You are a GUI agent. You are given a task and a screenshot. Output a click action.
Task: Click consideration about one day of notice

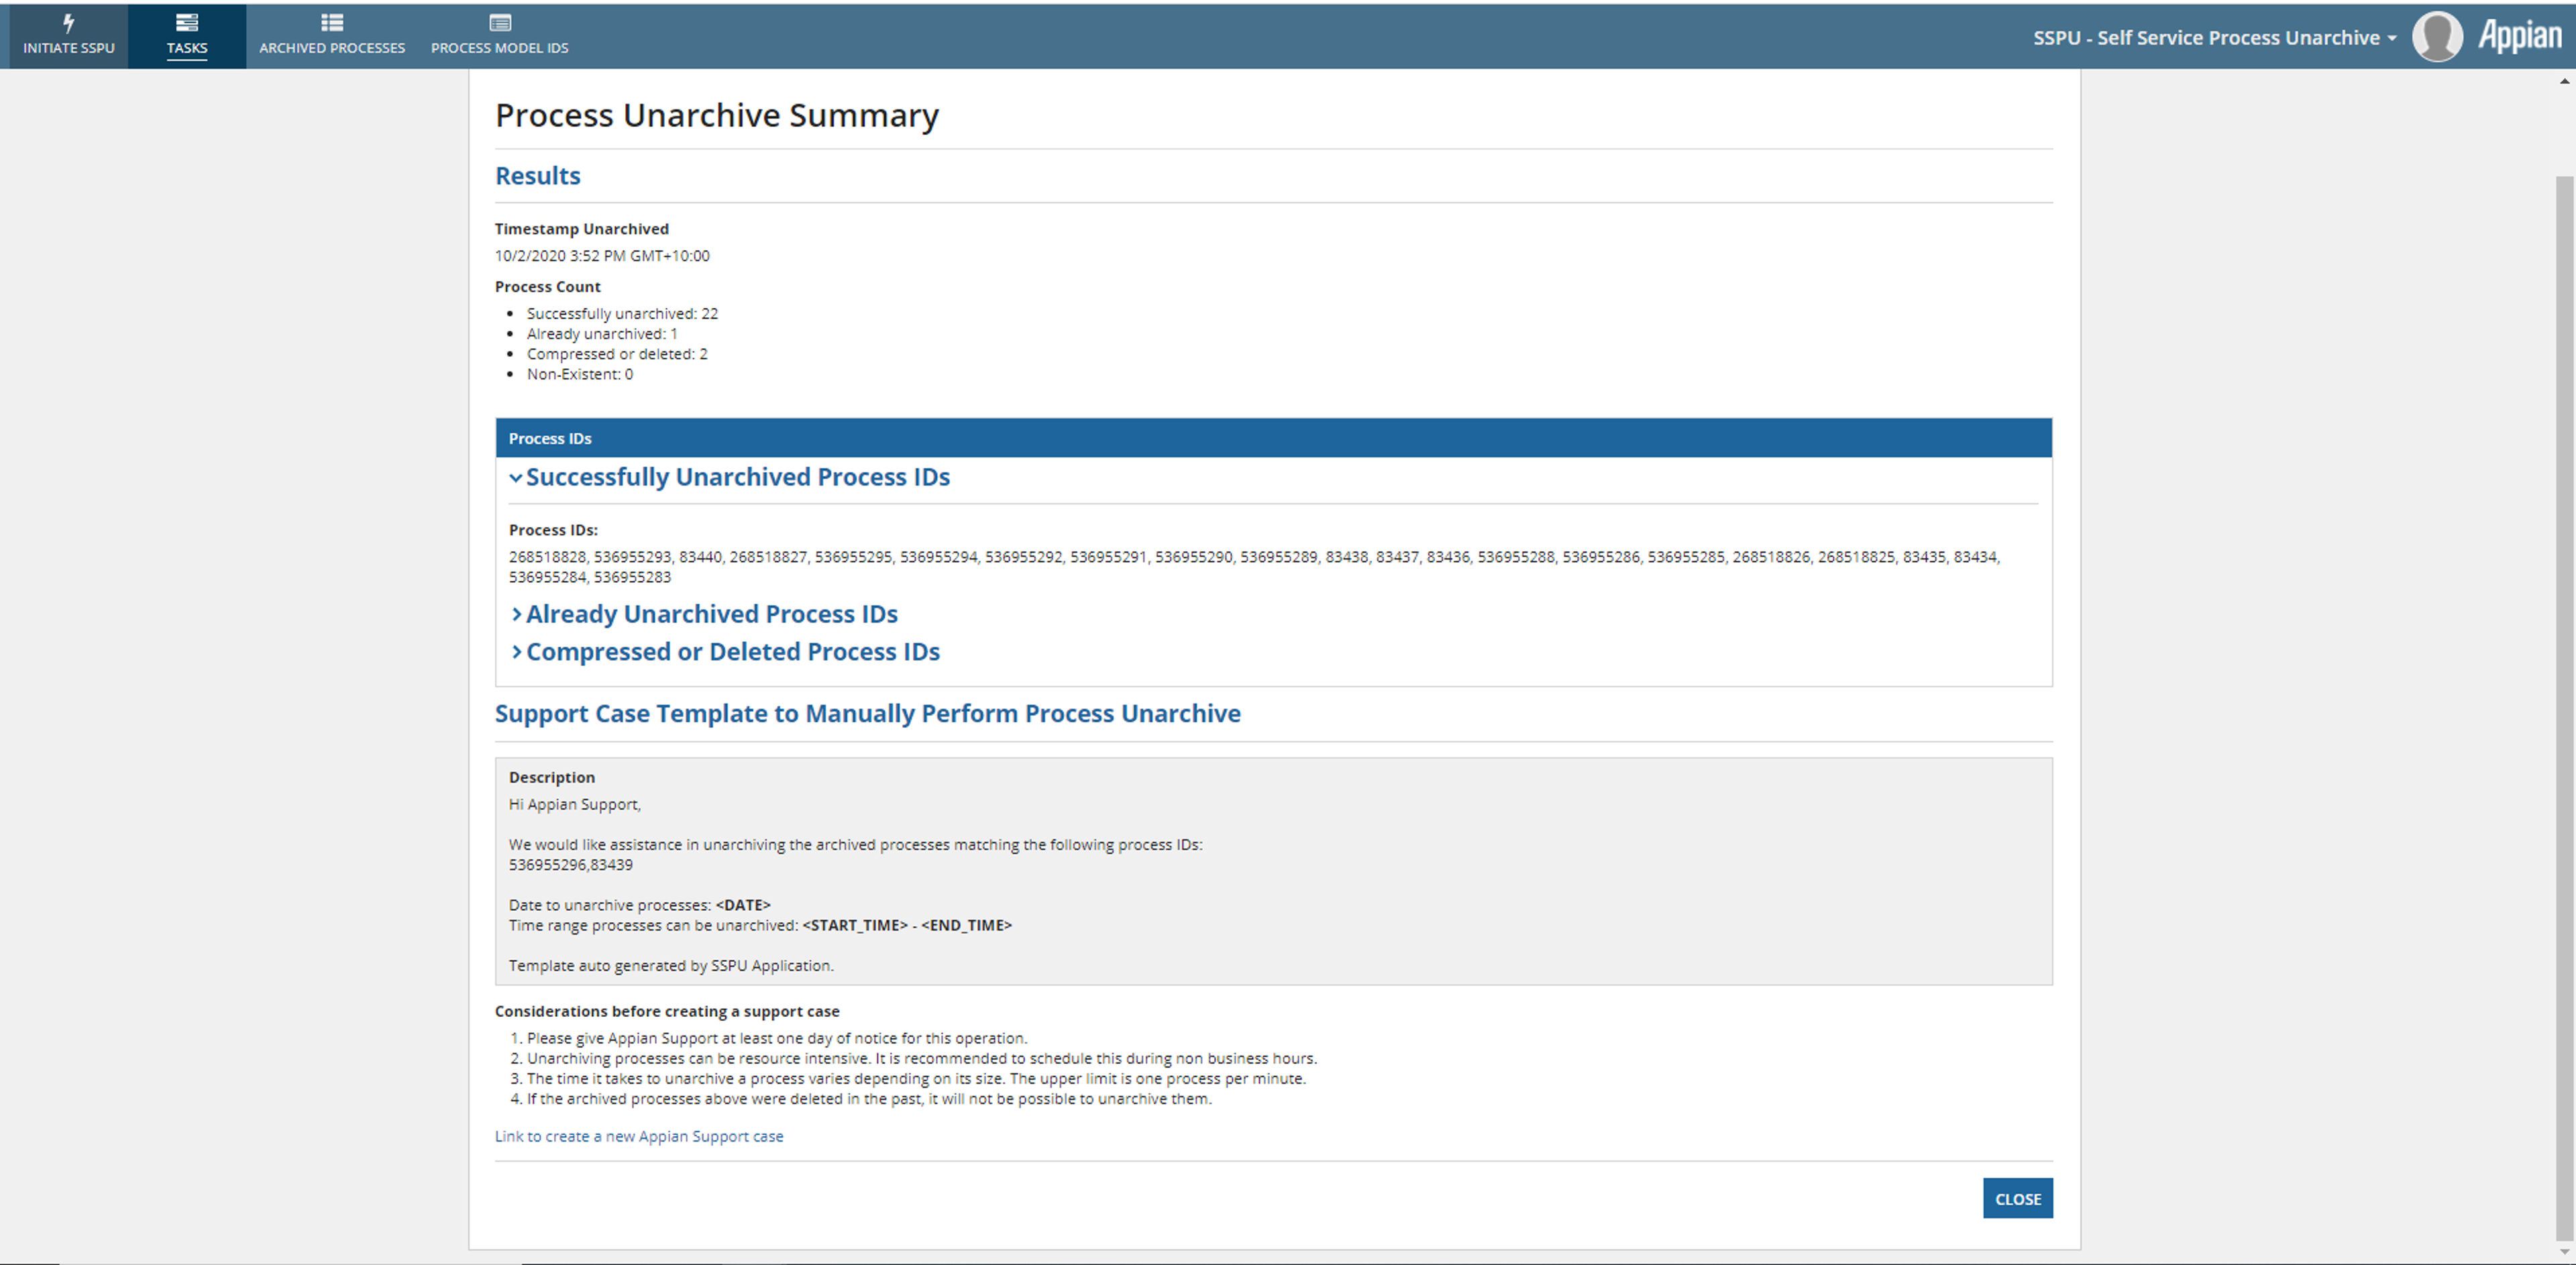[777, 1038]
